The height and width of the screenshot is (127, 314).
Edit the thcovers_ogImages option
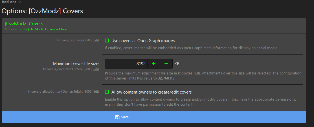(96, 40)
